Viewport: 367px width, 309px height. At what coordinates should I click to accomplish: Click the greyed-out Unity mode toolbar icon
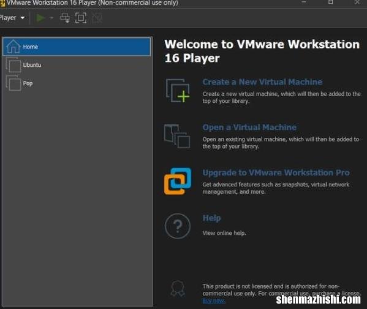tap(97, 18)
